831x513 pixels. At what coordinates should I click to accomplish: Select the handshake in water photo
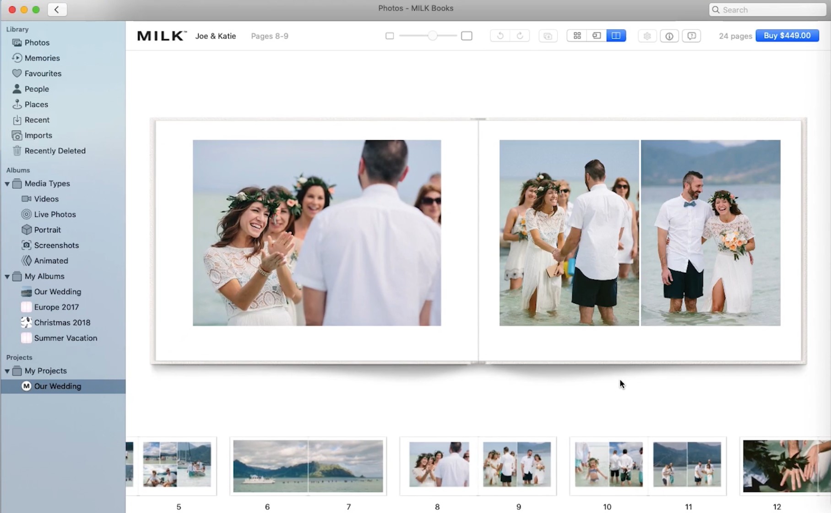(x=569, y=233)
